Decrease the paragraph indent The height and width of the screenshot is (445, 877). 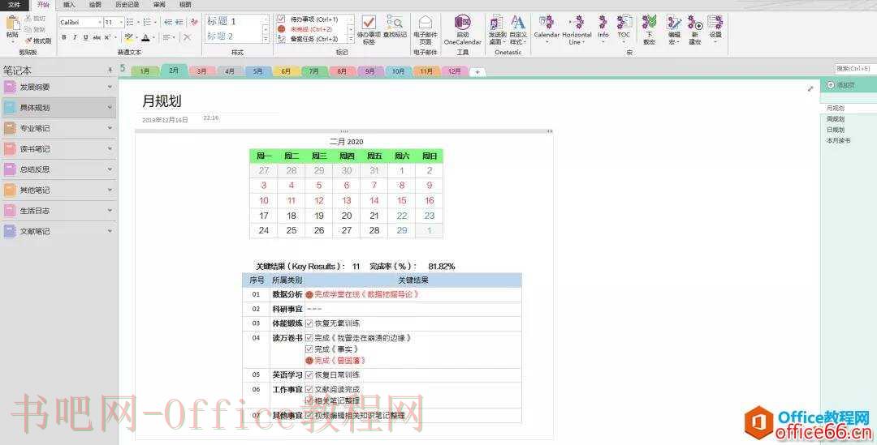[x=168, y=23]
